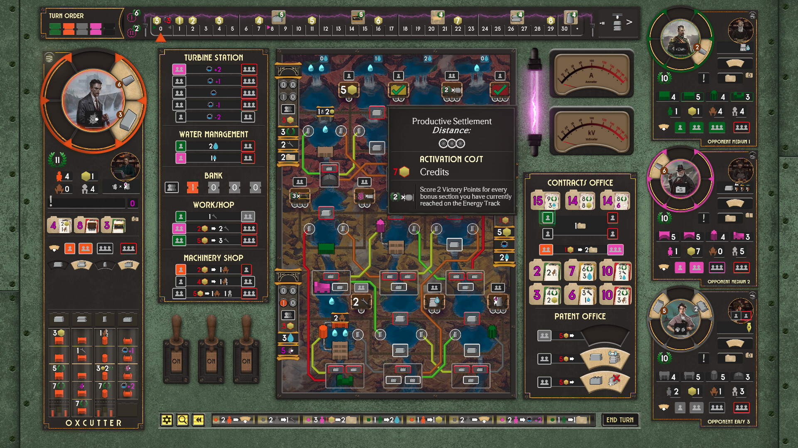Click the END TURN button
Viewport: 798px width, 448px height.
point(620,420)
